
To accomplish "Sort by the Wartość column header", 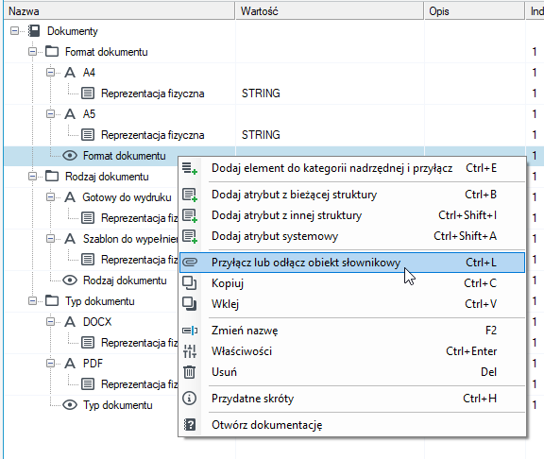I will 330,11.
